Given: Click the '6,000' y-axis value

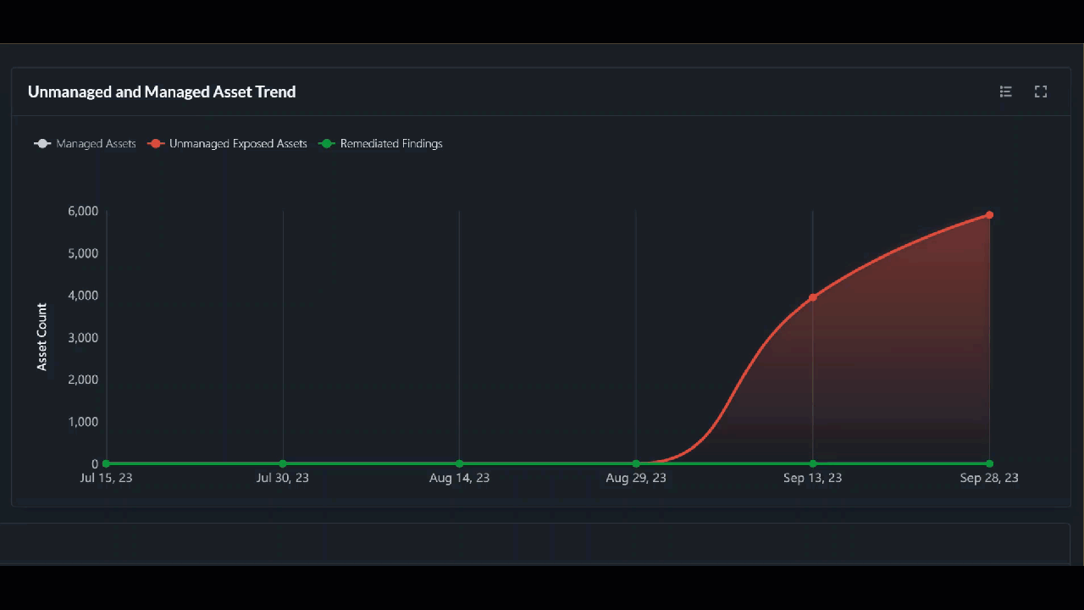Looking at the screenshot, I should [x=83, y=211].
